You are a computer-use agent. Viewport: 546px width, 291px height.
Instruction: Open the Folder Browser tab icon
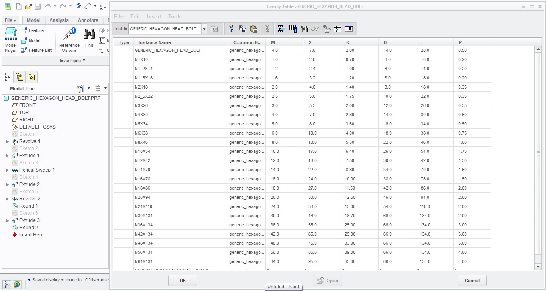(19, 77)
